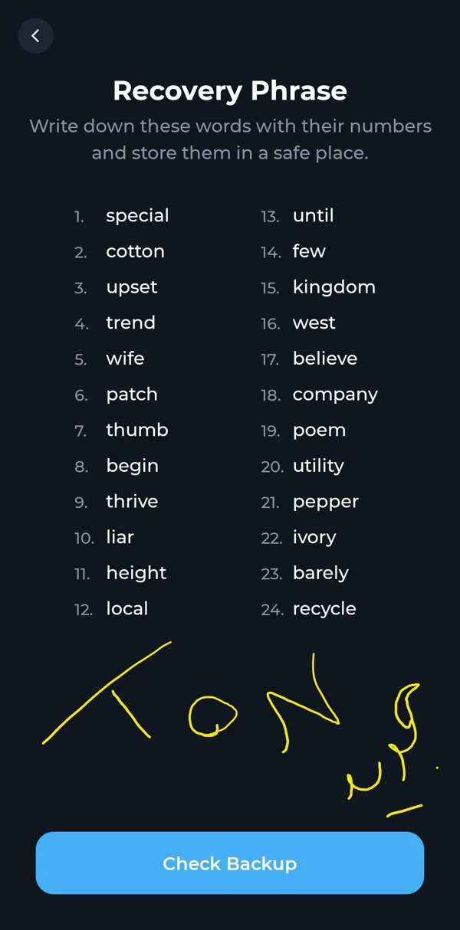Select the word 'local' at number 12

coord(127,608)
